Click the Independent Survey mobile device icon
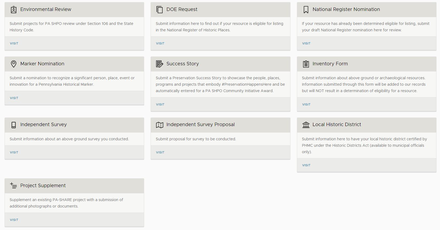 (13, 125)
